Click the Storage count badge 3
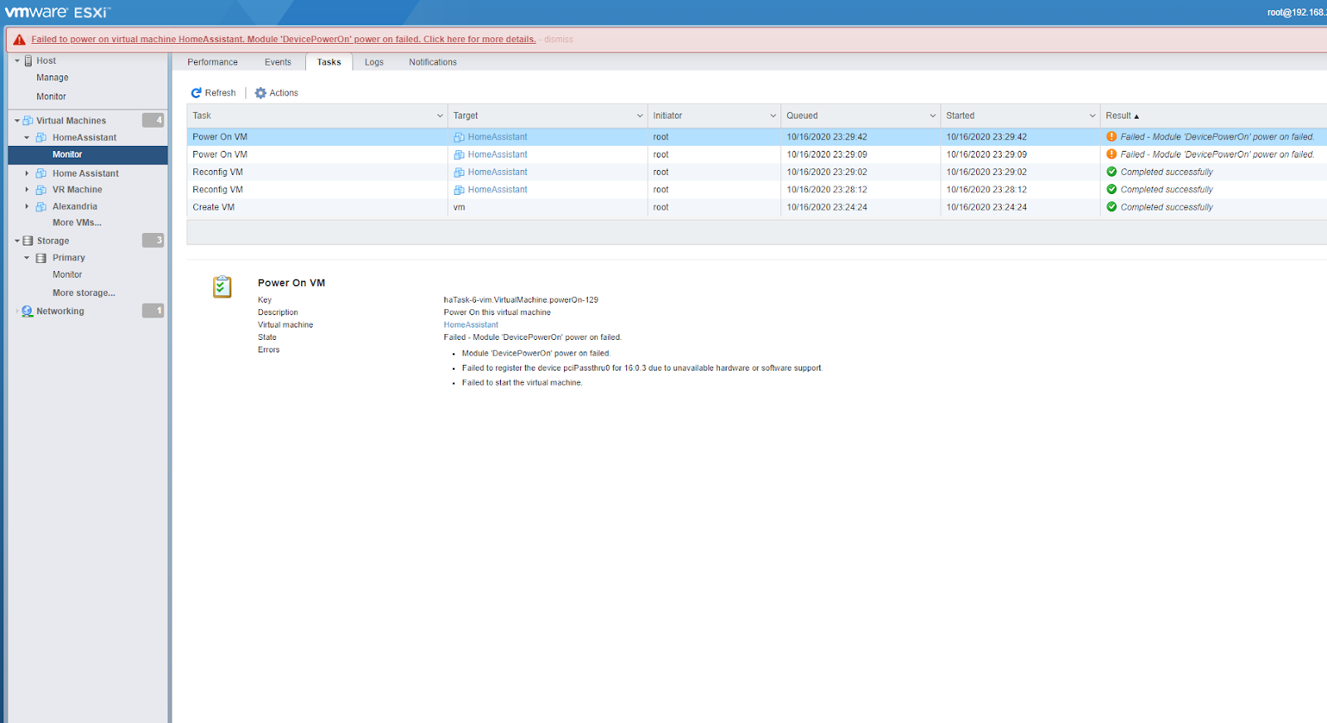 point(153,240)
